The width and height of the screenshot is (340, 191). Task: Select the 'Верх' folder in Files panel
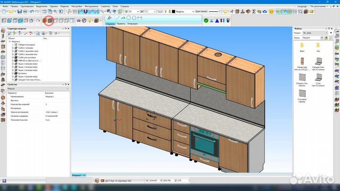pyautogui.click(x=301, y=44)
